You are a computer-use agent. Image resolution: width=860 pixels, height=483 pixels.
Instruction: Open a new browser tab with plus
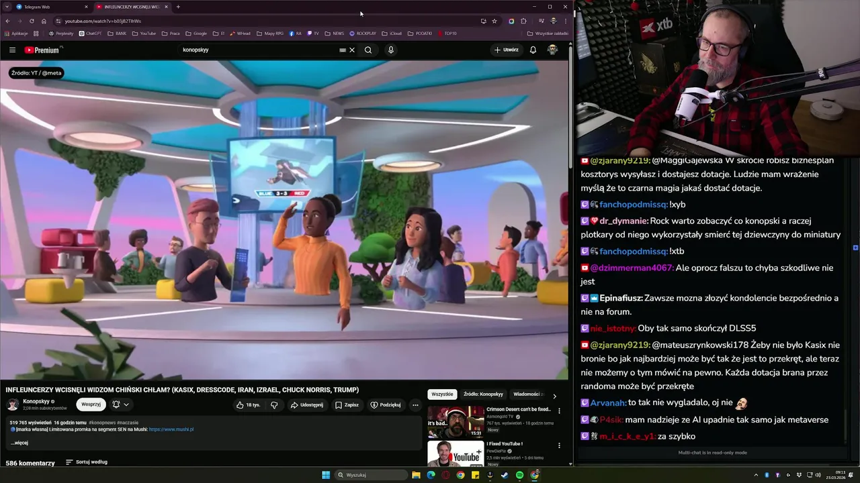point(178,7)
